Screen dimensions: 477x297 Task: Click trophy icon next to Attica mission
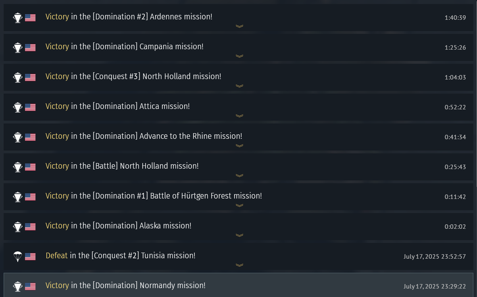tap(18, 107)
